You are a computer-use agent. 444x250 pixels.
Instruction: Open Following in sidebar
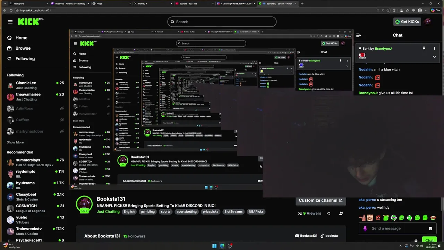(x=21, y=59)
